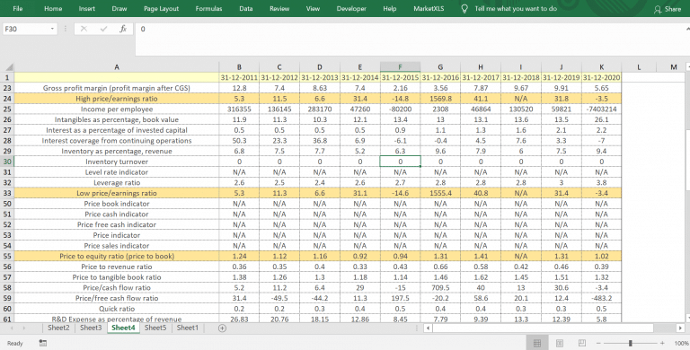Click the Tell me what you want to do box
This screenshot has width=690, height=350.
click(516, 8)
